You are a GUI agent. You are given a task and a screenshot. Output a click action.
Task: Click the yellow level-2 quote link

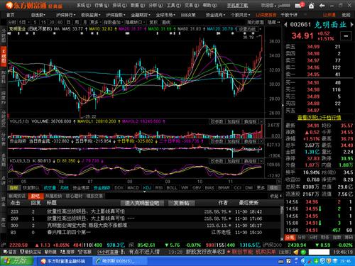(x=319, y=118)
